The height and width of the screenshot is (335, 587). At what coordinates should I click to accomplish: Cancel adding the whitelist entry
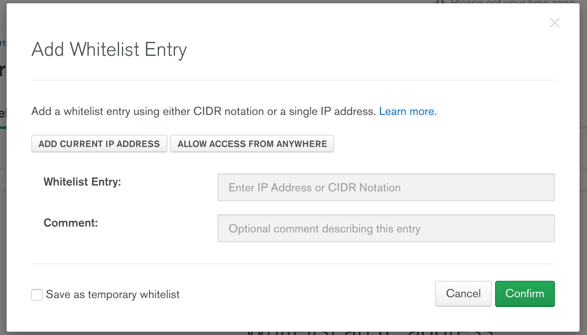pyautogui.click(x=463, y=294)
